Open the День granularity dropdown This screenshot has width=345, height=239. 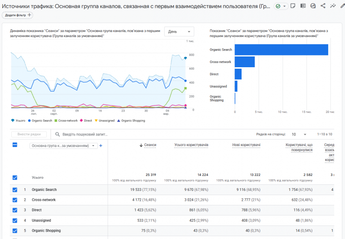[x=179, y=32]
